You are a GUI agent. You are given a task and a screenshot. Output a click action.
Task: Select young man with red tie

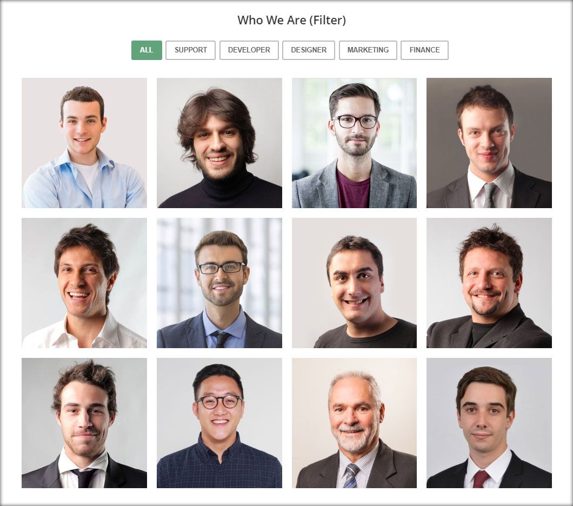click(489, 423)
